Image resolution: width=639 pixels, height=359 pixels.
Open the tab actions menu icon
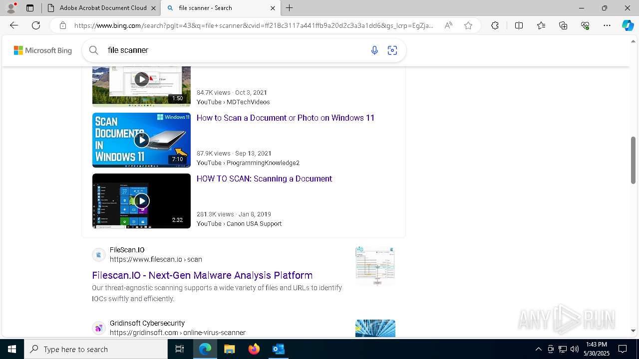(30, 8)
